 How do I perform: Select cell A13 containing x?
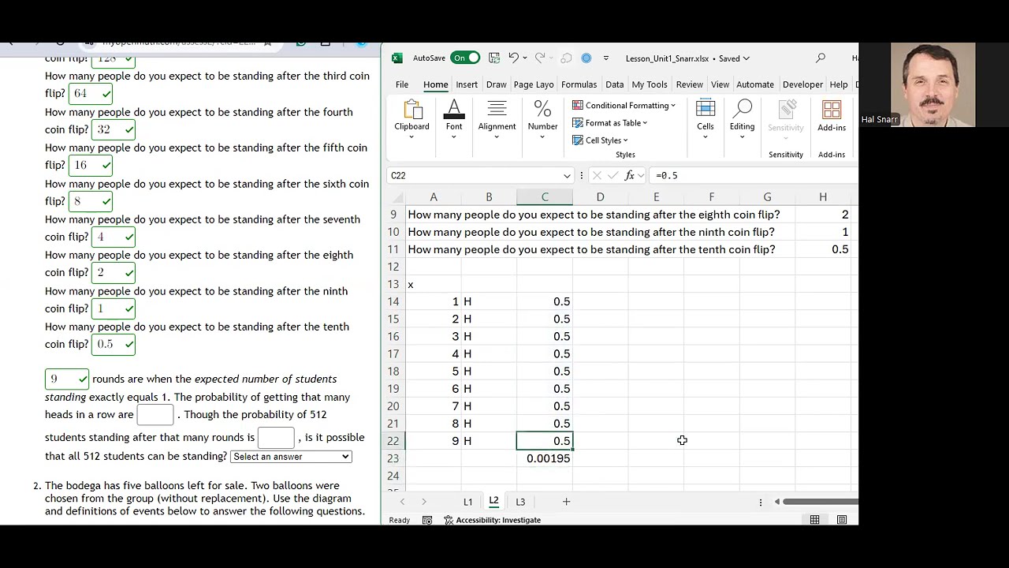433,284
